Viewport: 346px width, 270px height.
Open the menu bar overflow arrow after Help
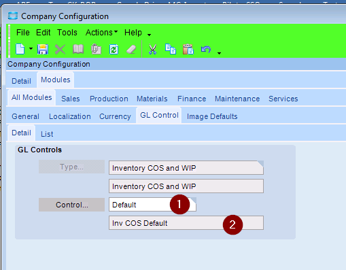(149, 35)
